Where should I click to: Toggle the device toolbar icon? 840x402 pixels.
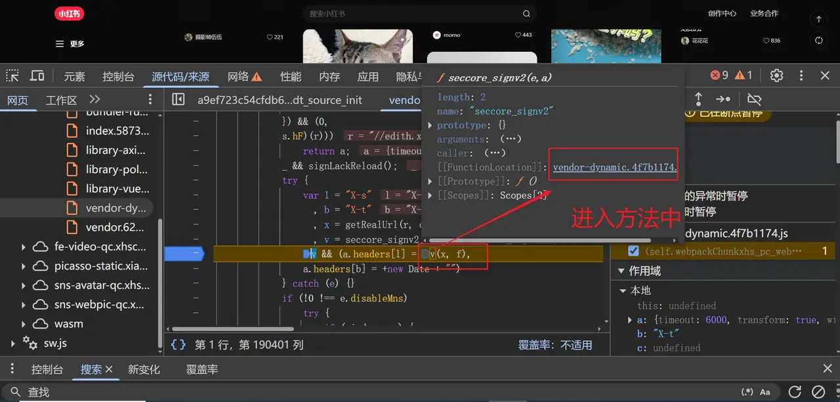click(37, 76)
